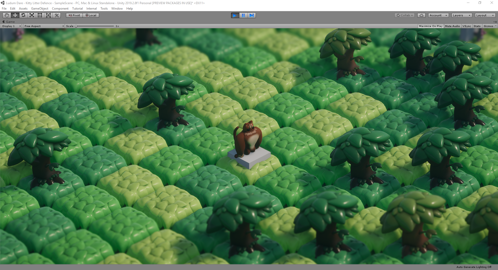Toggle VSync option
The width and height of the screenshot is (498, 270).
[x=467, y=26]
